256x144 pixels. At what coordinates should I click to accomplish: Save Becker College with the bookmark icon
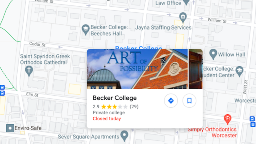pyautogui.click(x=189, y=101)
